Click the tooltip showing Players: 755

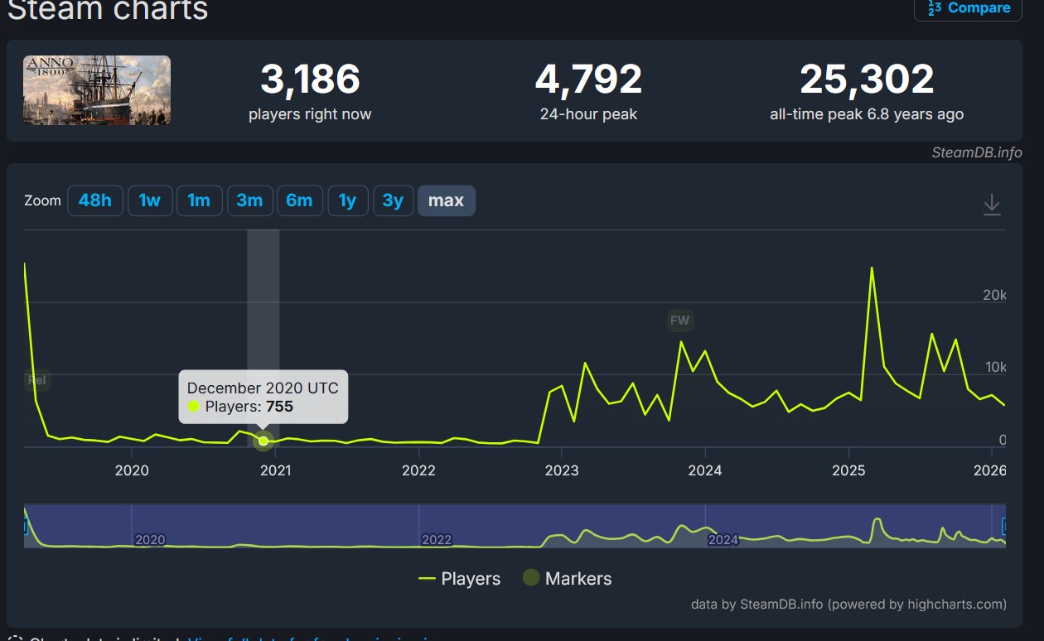pos(263,397)
